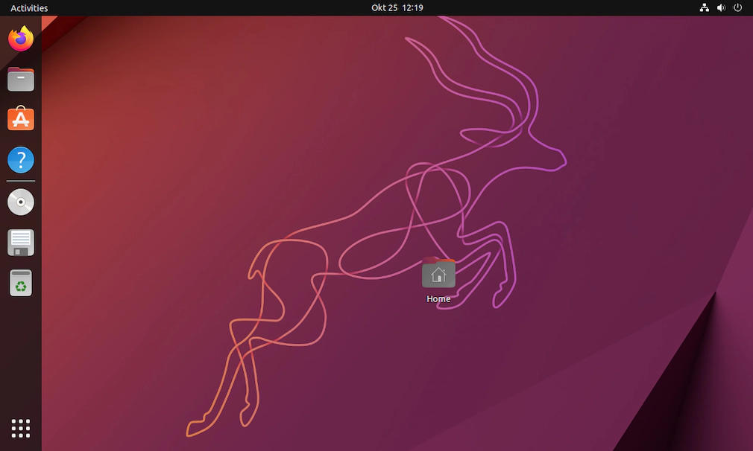Launch Firefox from the dock
This screenshot has width=753, height=451.
coord(21,39)
